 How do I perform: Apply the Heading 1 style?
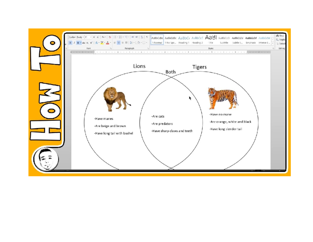pyautogui.click(x=184, y=40)
